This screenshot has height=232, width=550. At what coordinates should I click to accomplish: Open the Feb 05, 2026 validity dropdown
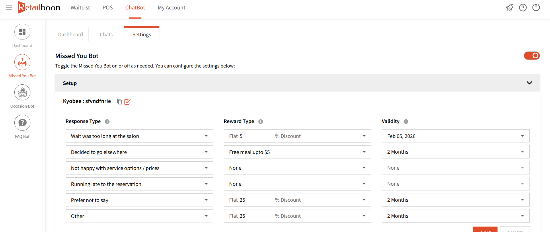click(455, 136)
